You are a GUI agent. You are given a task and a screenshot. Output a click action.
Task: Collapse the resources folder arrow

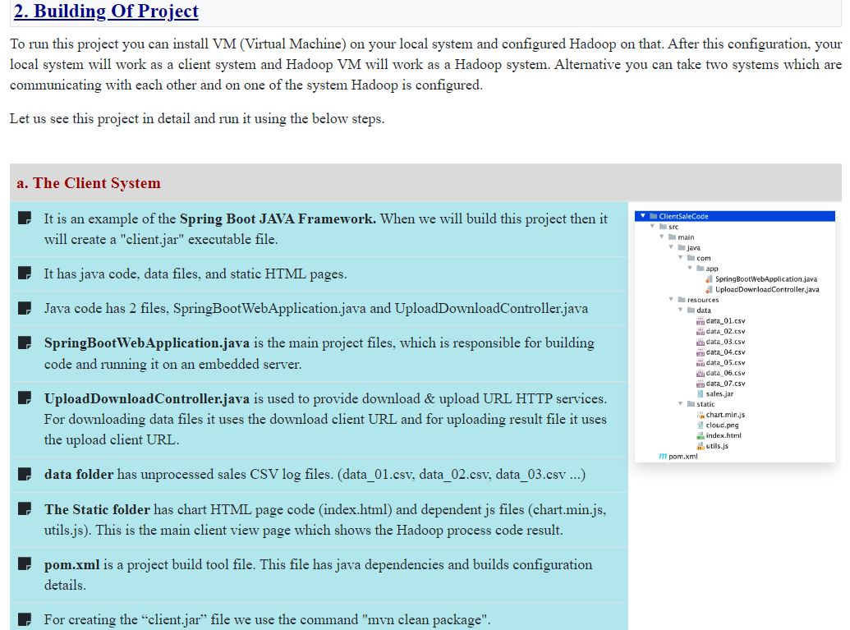pyautogui.click(x=671, y=300)
